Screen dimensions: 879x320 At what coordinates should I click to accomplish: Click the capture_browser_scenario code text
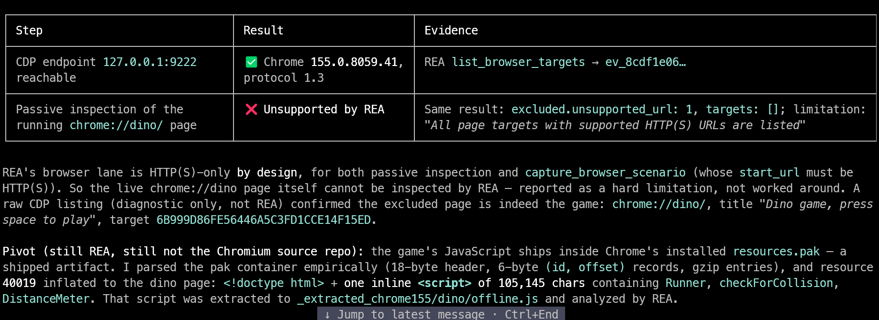tap(605, 173)
